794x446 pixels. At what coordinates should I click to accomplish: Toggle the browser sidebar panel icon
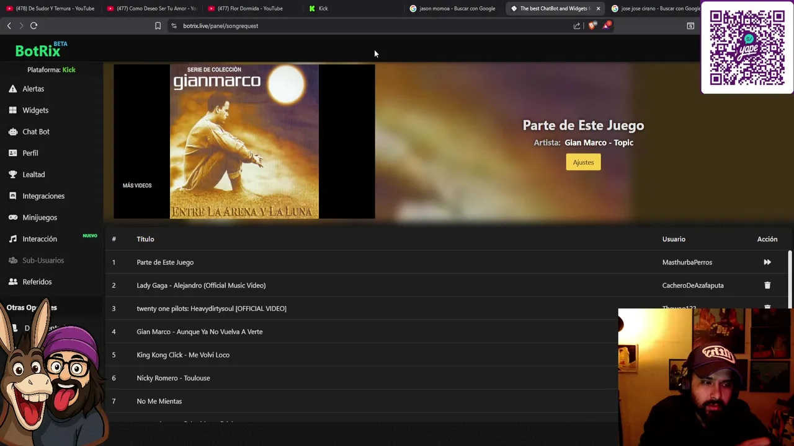(x=690, y=26)
